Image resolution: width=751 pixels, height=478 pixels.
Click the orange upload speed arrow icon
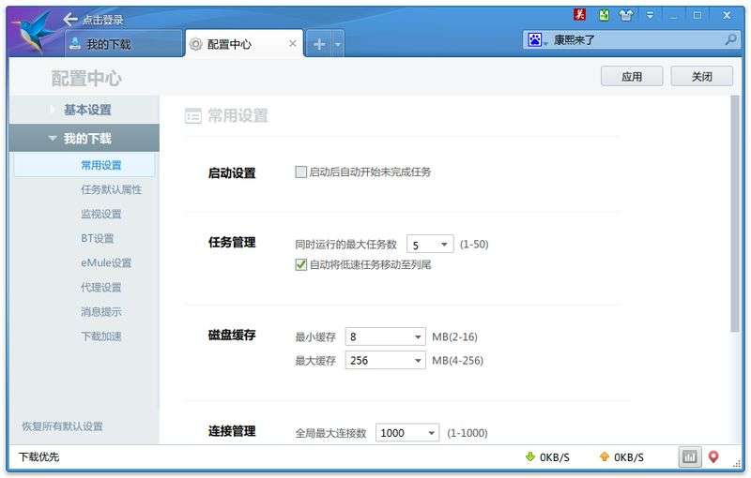click(605, 456)
